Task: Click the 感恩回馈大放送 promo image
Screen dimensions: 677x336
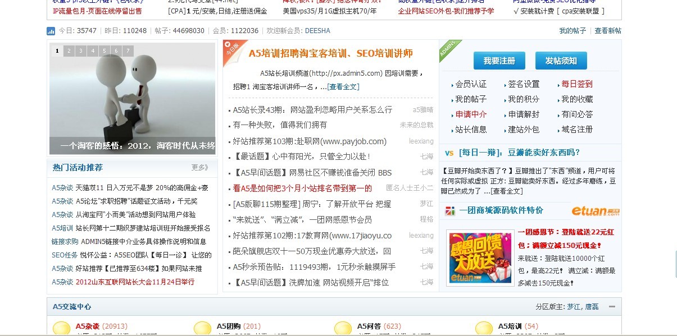Action: (x=480, y=259)
